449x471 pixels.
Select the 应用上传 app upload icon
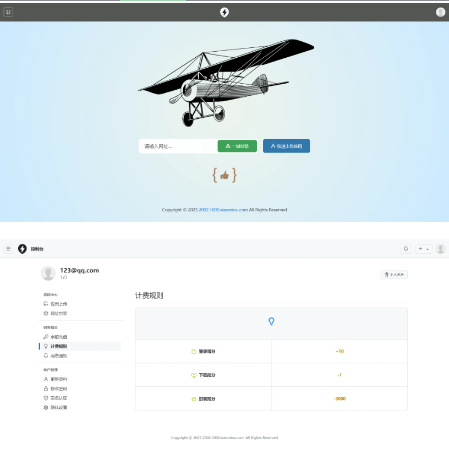pos(45,303)
